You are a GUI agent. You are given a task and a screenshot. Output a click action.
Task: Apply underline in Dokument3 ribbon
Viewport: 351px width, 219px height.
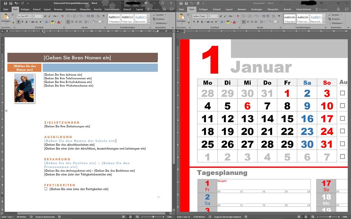[202, 22]
